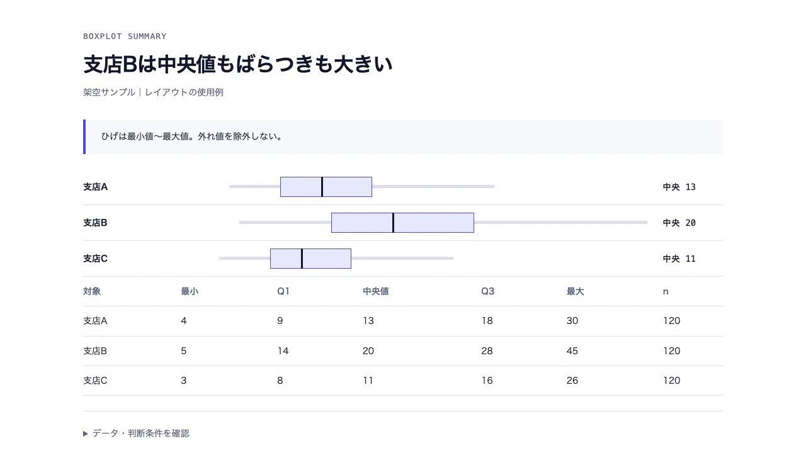
Task: Click the 支店C label beside its boxplot
Action: [x=96, y=259]
